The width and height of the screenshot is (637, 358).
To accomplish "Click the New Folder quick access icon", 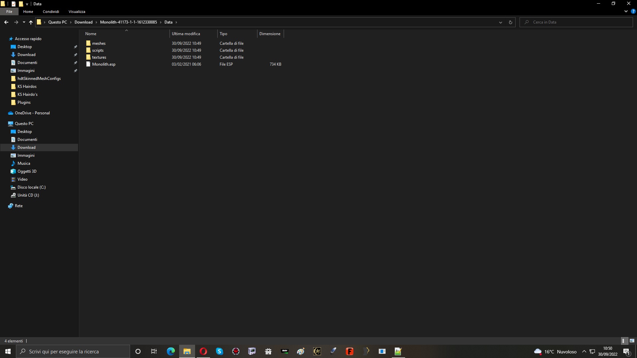I will [21, 4].
